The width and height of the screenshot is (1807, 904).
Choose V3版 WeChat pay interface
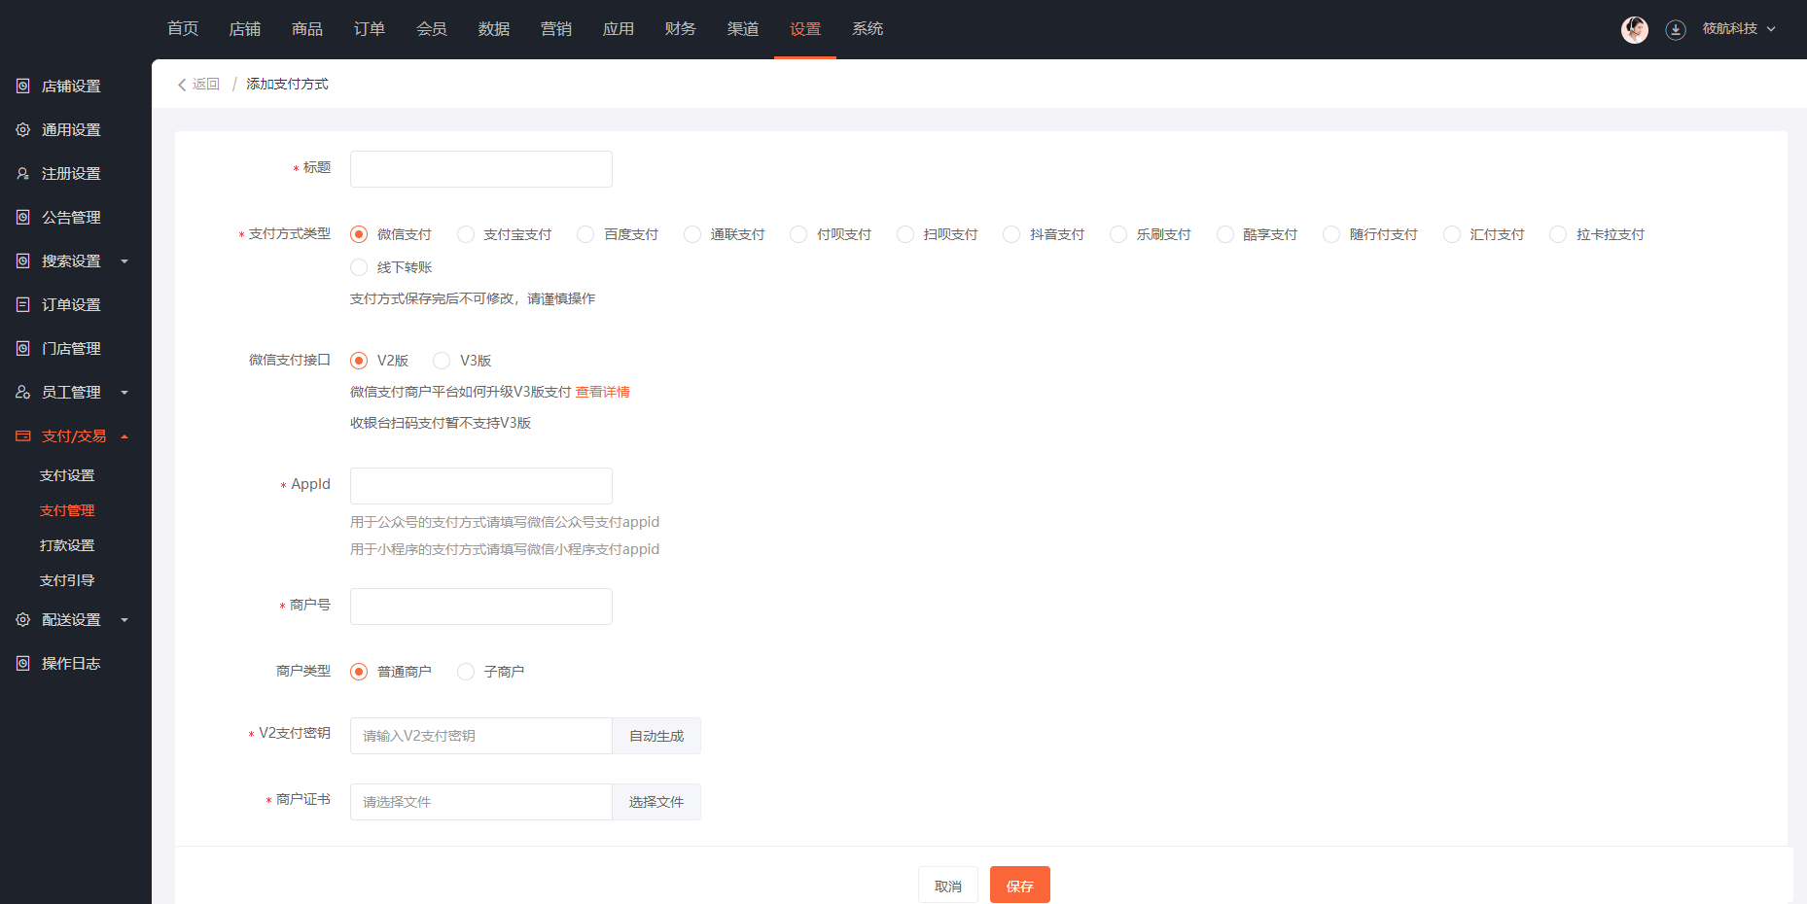pyautogui.click(x=442, y=361)
